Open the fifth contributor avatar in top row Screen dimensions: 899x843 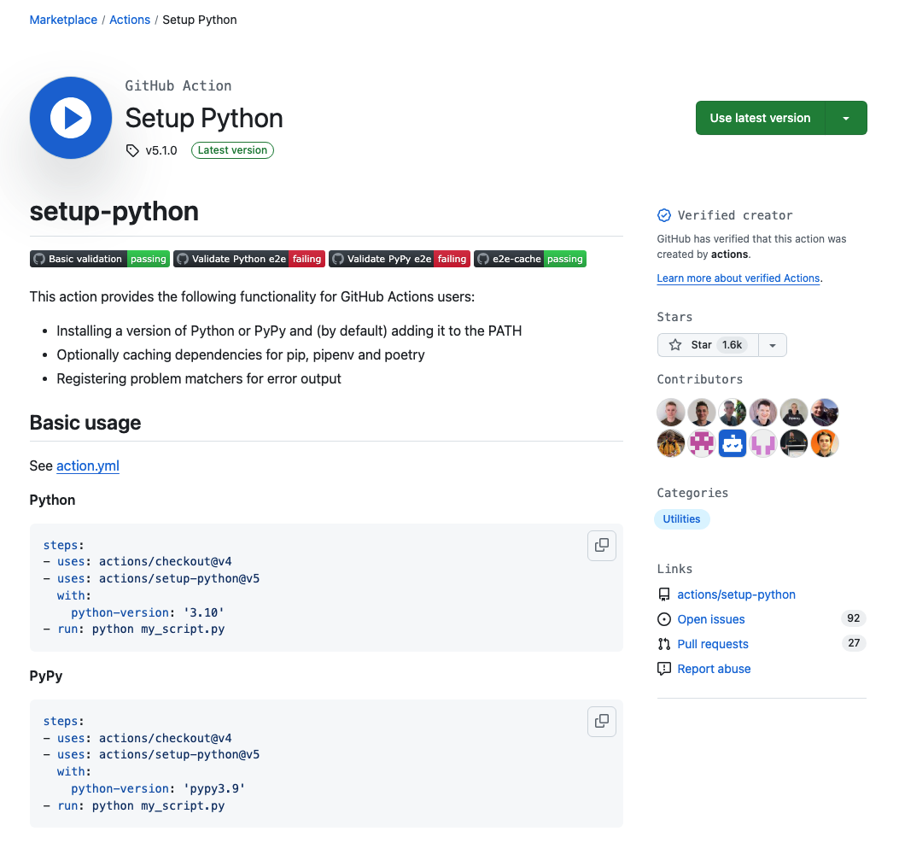794,413
